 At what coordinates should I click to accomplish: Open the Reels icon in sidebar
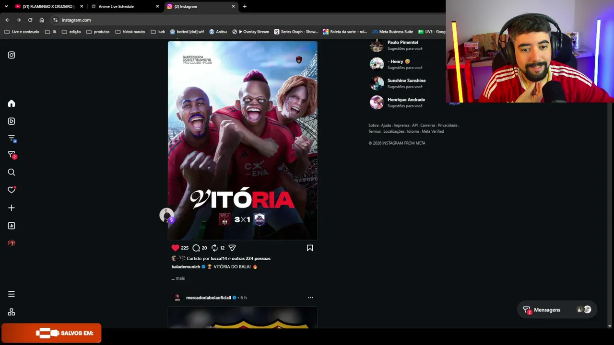tap(12, 121)
